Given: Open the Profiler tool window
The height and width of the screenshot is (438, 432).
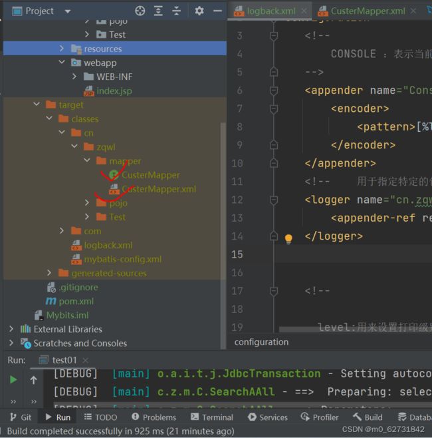Looking at the screenshot, I should [320, 417].
